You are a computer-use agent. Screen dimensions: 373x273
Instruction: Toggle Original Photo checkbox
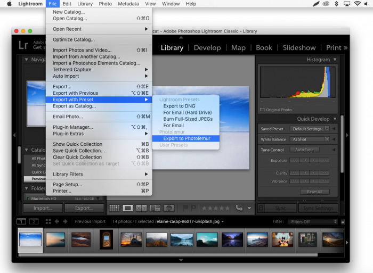tap(262, 110)
